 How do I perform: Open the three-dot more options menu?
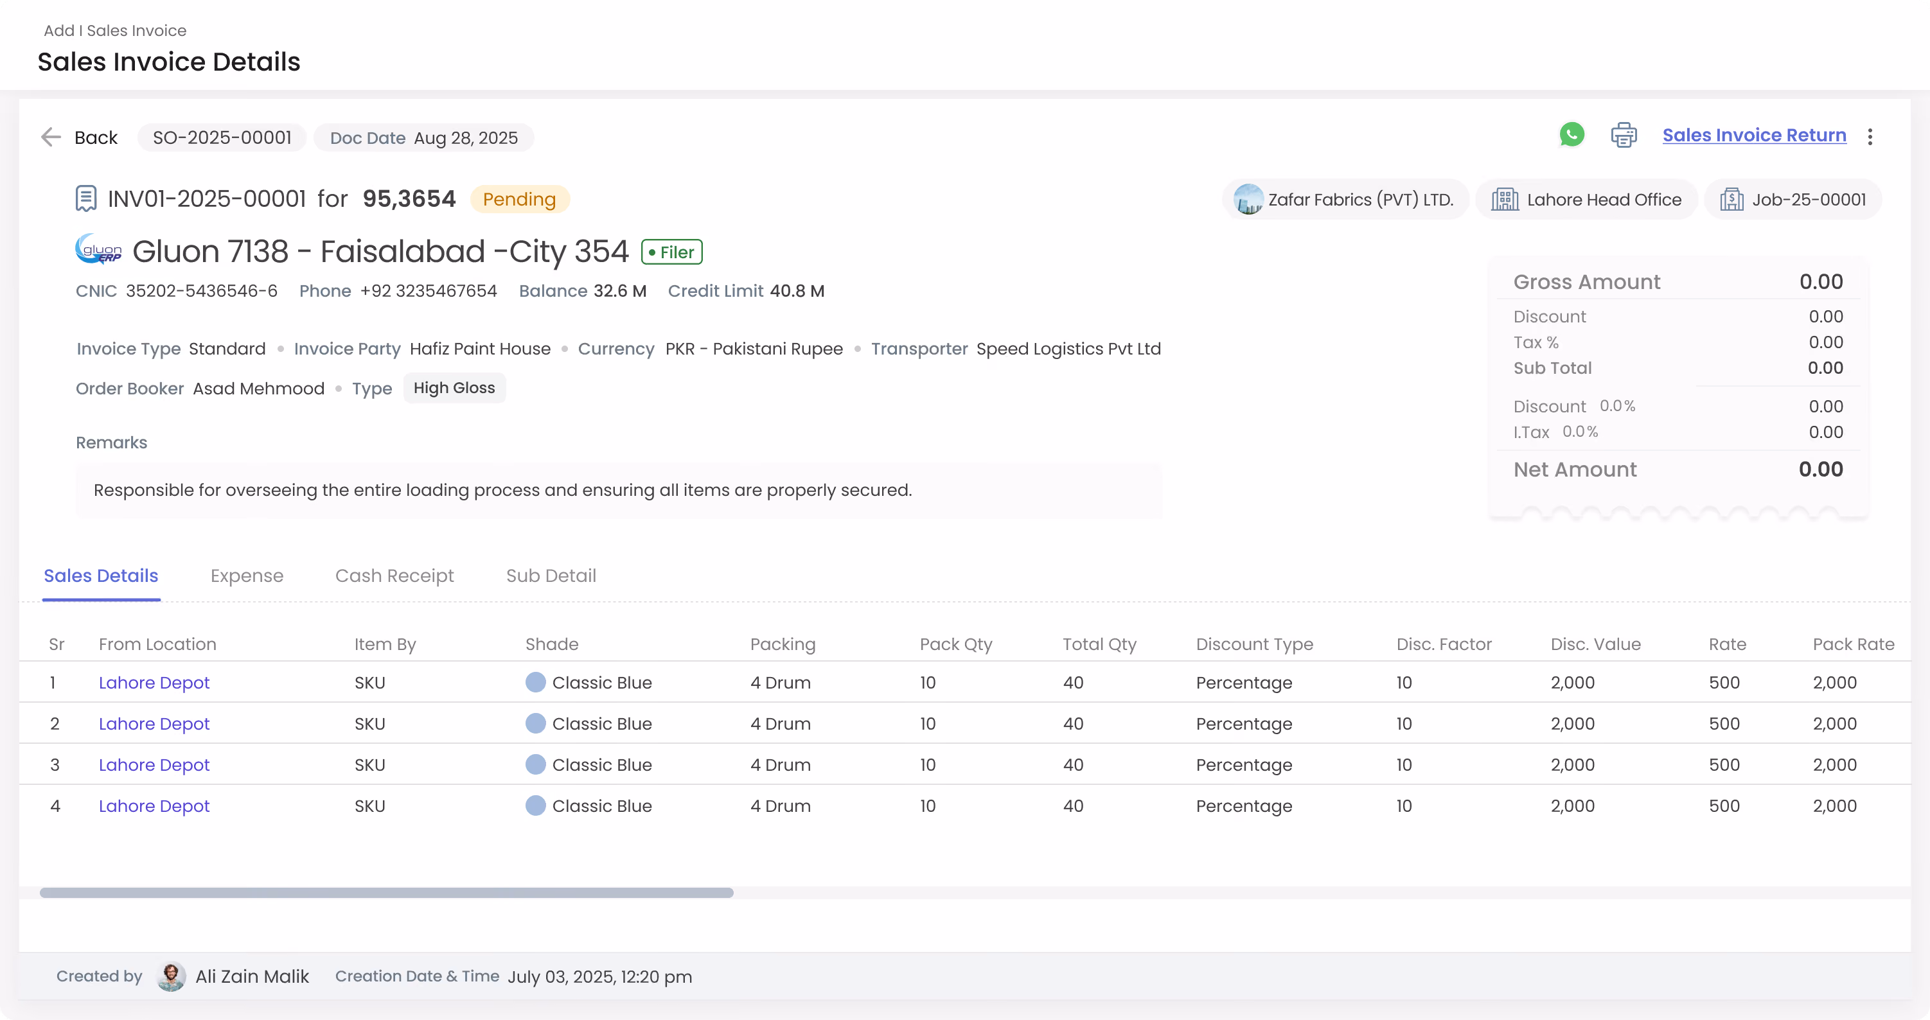(x=1870, y=136)
